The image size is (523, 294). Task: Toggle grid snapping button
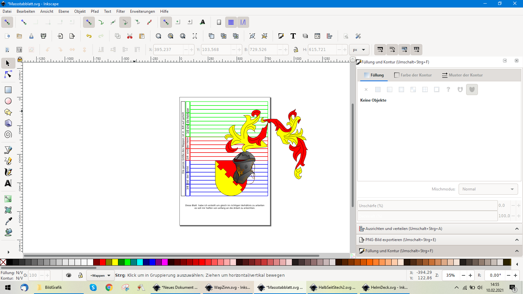pos(231,22)
